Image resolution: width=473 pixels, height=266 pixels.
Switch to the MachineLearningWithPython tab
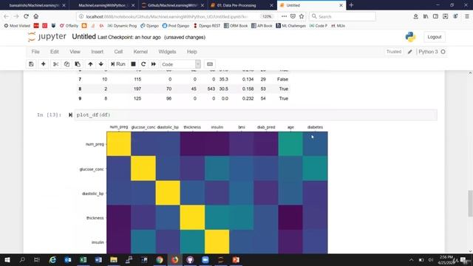click(x=104, y=5)
